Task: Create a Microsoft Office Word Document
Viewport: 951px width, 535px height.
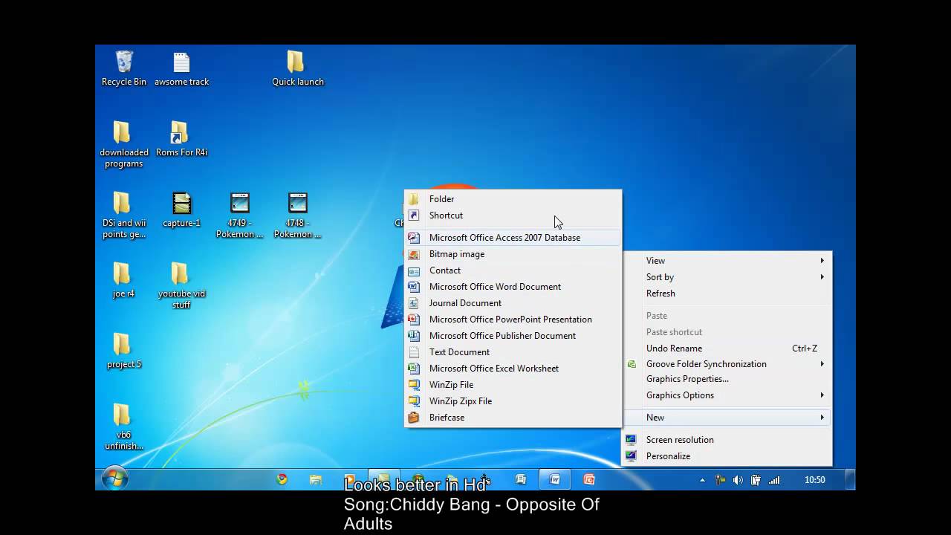Action: coord(513,287)
